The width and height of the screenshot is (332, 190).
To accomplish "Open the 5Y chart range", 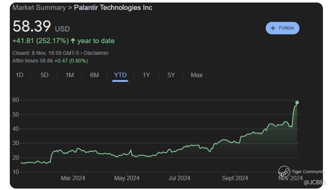I will click(171, 75).
